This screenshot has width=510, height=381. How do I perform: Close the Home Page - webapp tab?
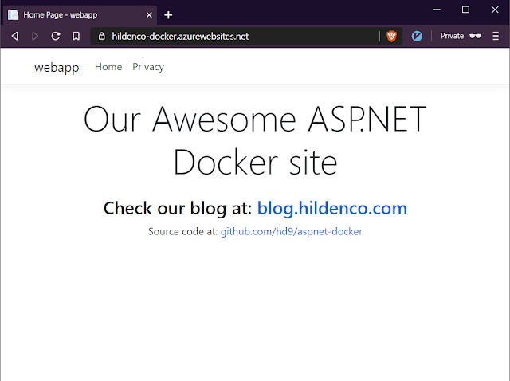[149, 15]
